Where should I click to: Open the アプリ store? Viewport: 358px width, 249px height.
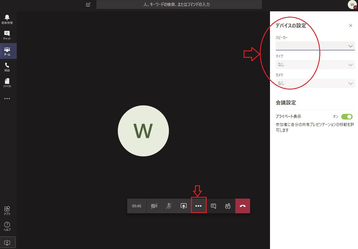tap(7, 210)
